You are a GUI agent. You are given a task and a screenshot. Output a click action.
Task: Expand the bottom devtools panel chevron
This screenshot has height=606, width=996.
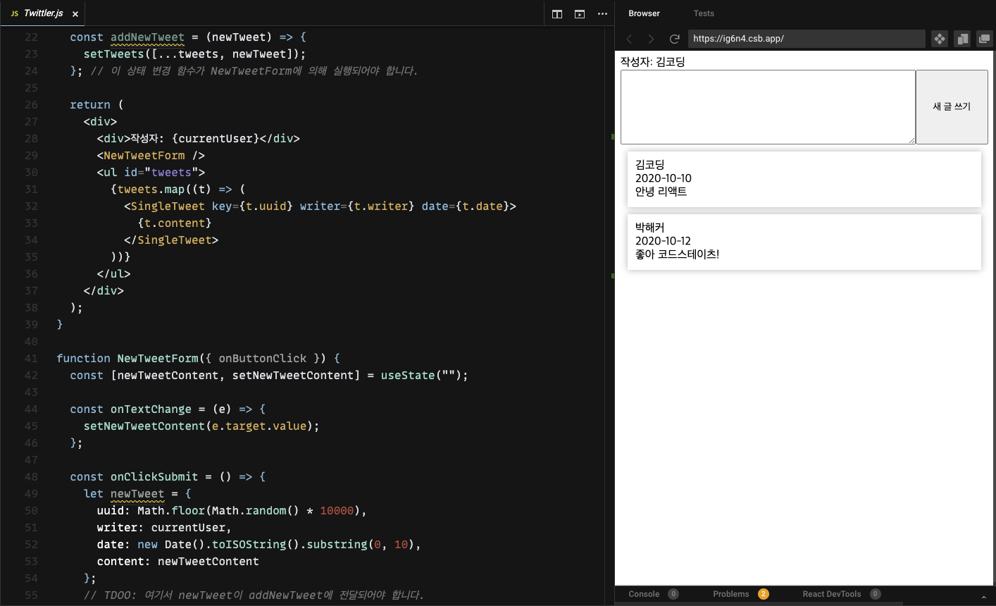(x=984, y=596)
